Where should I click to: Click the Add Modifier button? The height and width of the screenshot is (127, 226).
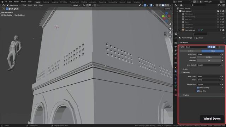pos(202,43)
